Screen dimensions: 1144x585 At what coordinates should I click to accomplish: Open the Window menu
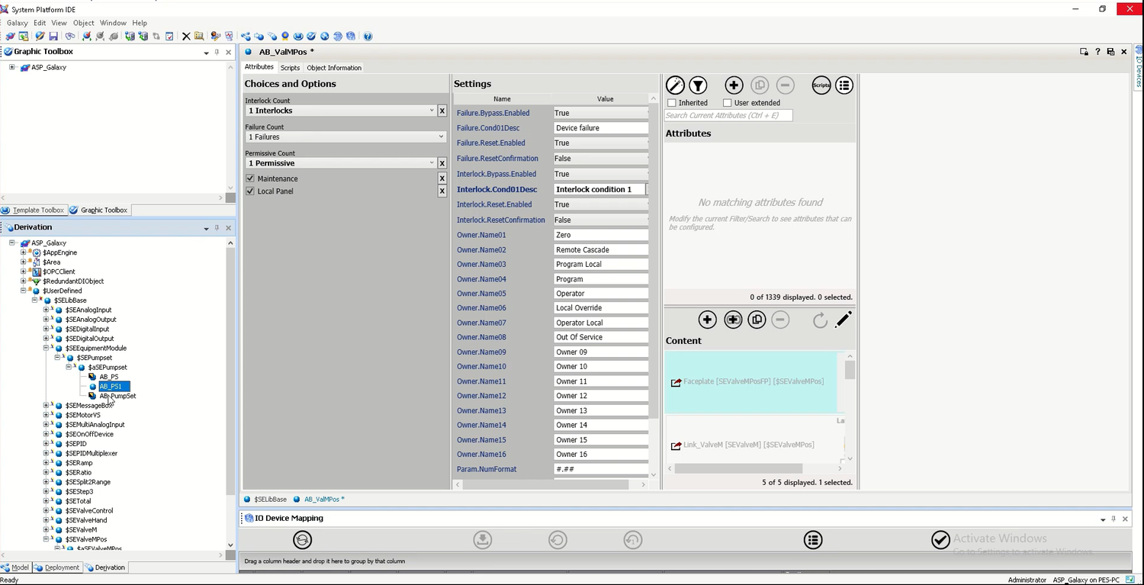point(113,23)
